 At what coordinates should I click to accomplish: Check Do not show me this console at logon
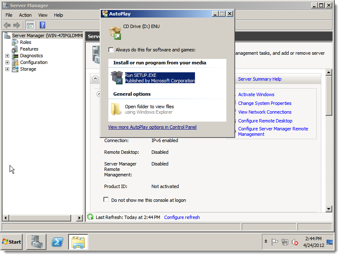(106, 199)
